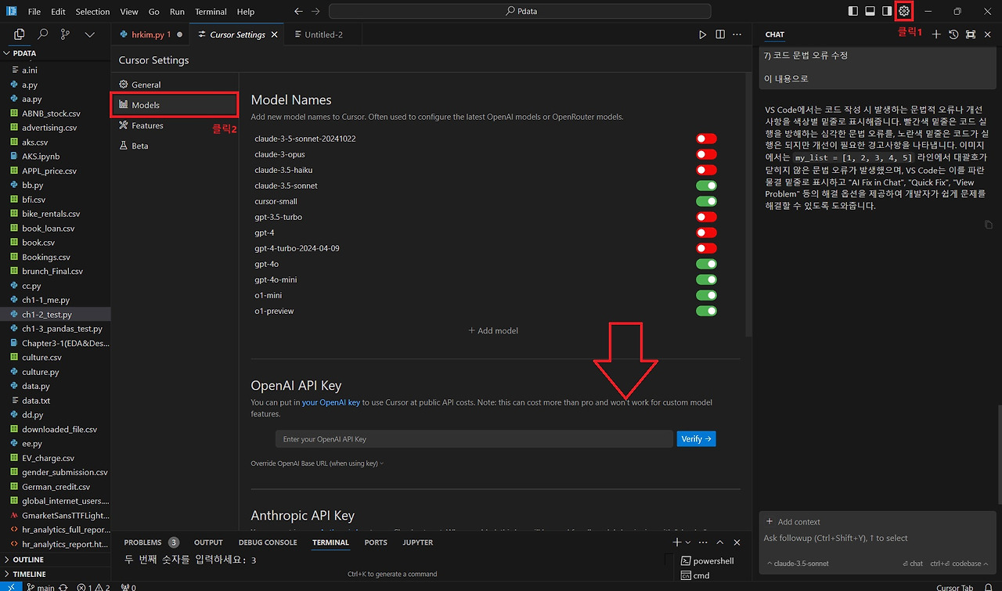Open the Selection menu
1002x591 pixels.
(92, 12)
